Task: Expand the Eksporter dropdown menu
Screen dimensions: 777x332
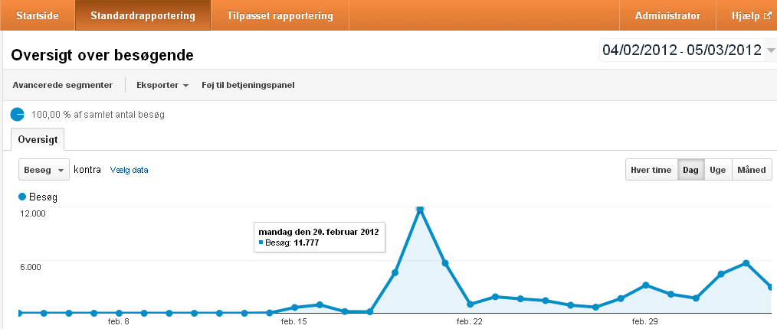Action: pos(162,85)
